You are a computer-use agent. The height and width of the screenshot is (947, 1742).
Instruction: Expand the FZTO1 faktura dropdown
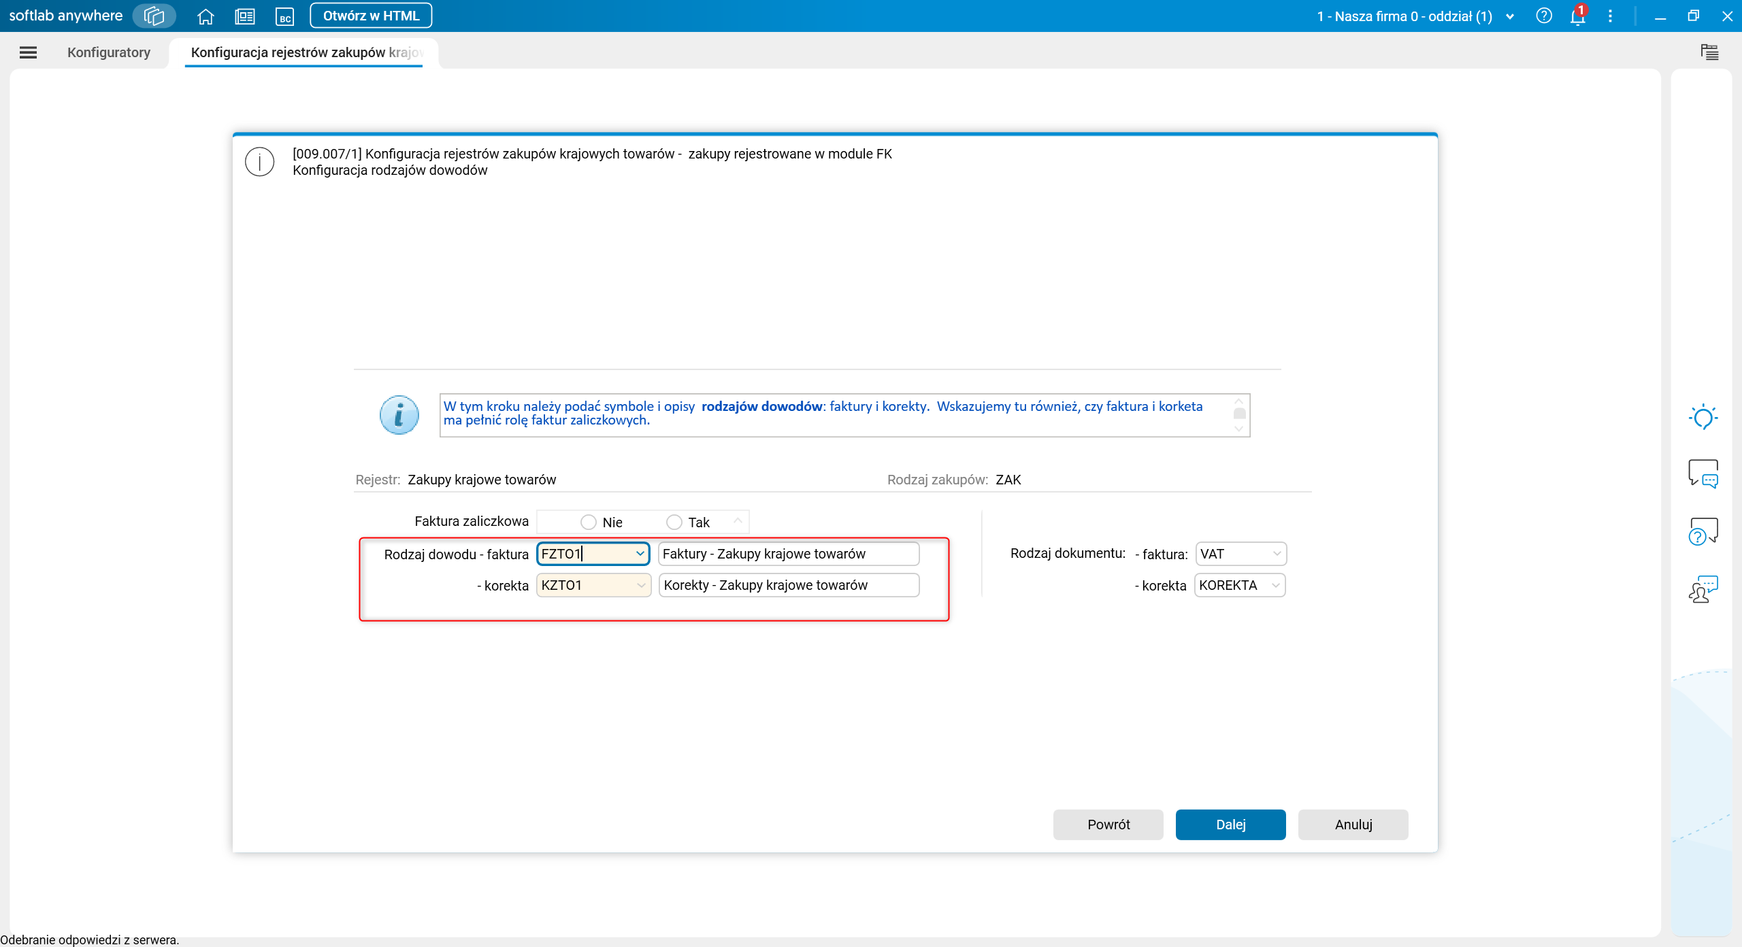coord(640,554)
